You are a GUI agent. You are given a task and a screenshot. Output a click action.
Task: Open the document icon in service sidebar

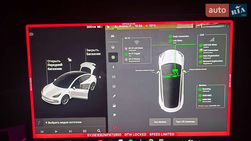point(114,106)
